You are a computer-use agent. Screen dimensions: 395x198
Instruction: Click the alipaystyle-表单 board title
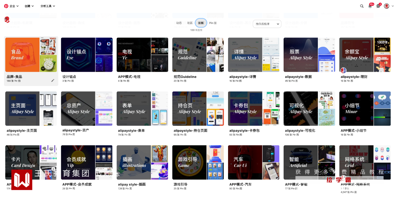point(131,131)
